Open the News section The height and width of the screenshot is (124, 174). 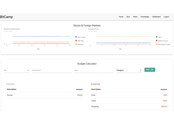(x=135, y=17)
